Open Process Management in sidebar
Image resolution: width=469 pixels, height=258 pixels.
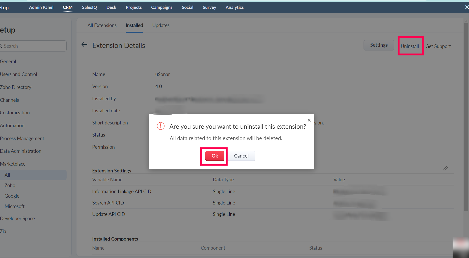(22, 138)
